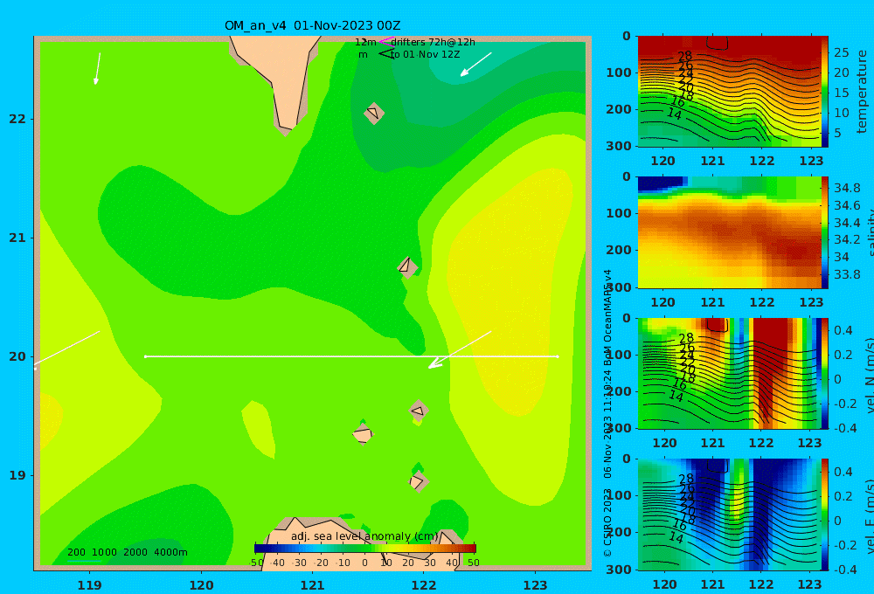
Task: Click the '200 1000 2000 4000m' depth legend
Action: click(x=127, y=552)
